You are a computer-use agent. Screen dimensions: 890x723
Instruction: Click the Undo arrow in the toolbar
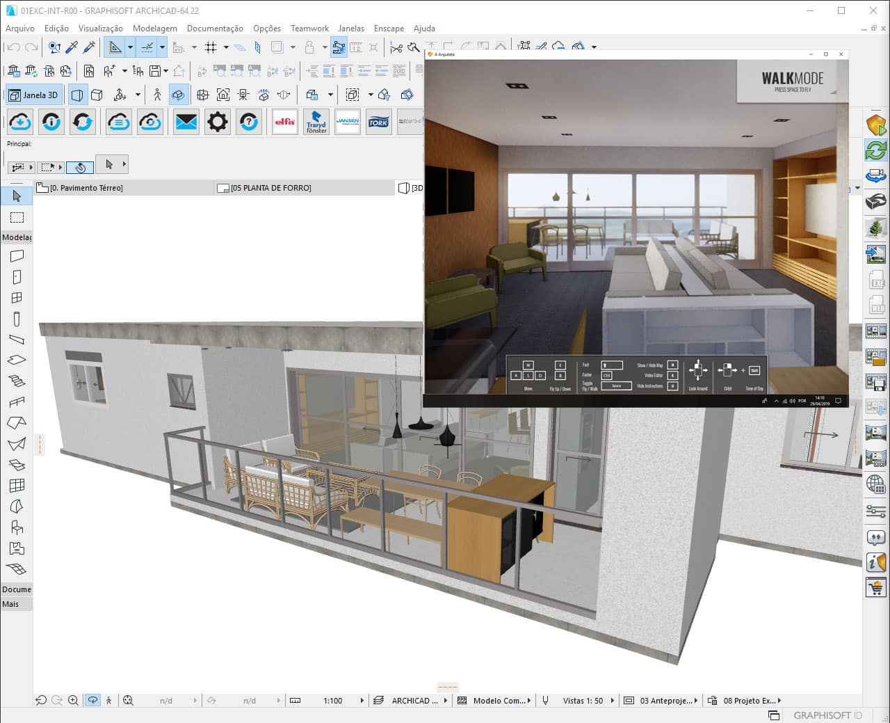pos(12,47)
